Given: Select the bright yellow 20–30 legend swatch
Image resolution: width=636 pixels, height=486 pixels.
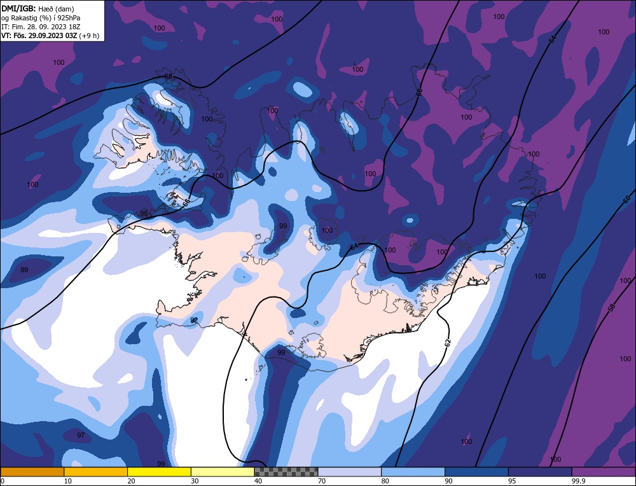Looking at the screenshot, I should [x=159, y=472].
